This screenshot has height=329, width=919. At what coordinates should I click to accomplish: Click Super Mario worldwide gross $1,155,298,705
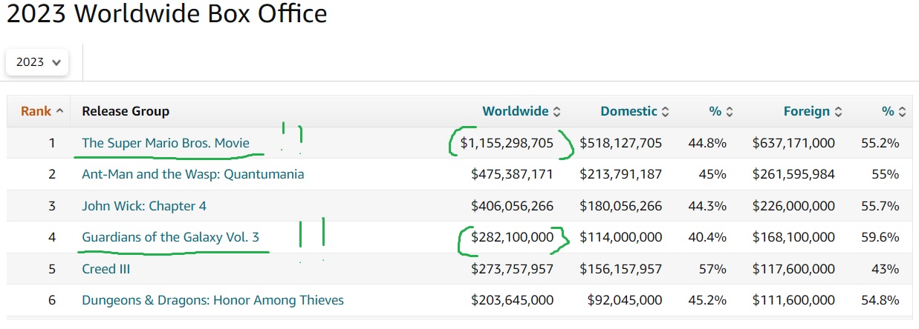(507, 143)
